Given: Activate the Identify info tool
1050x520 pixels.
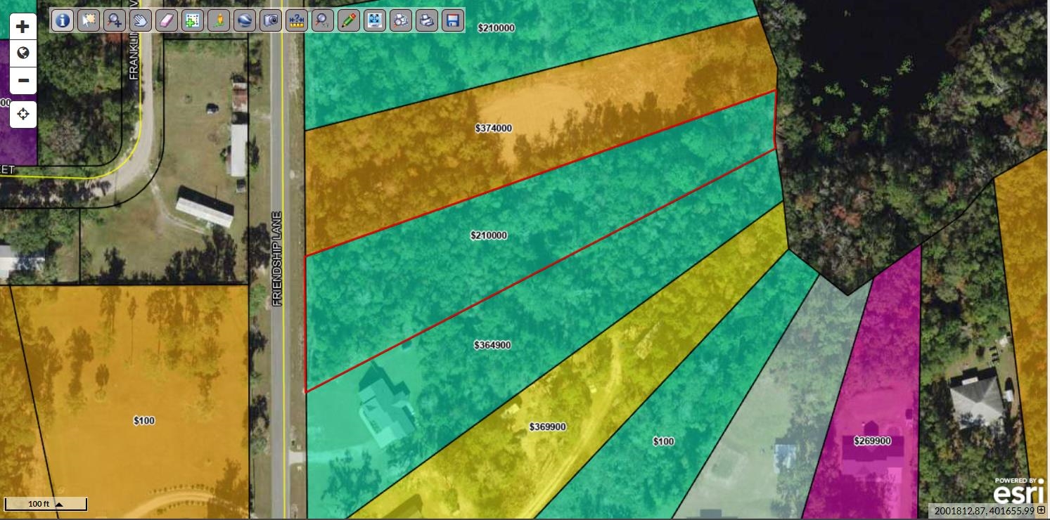Looking at the screenshot, I should [x=63, y=20].
